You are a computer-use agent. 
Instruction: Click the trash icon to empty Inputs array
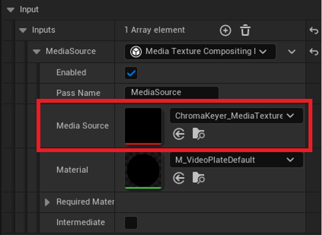(245, 30)
